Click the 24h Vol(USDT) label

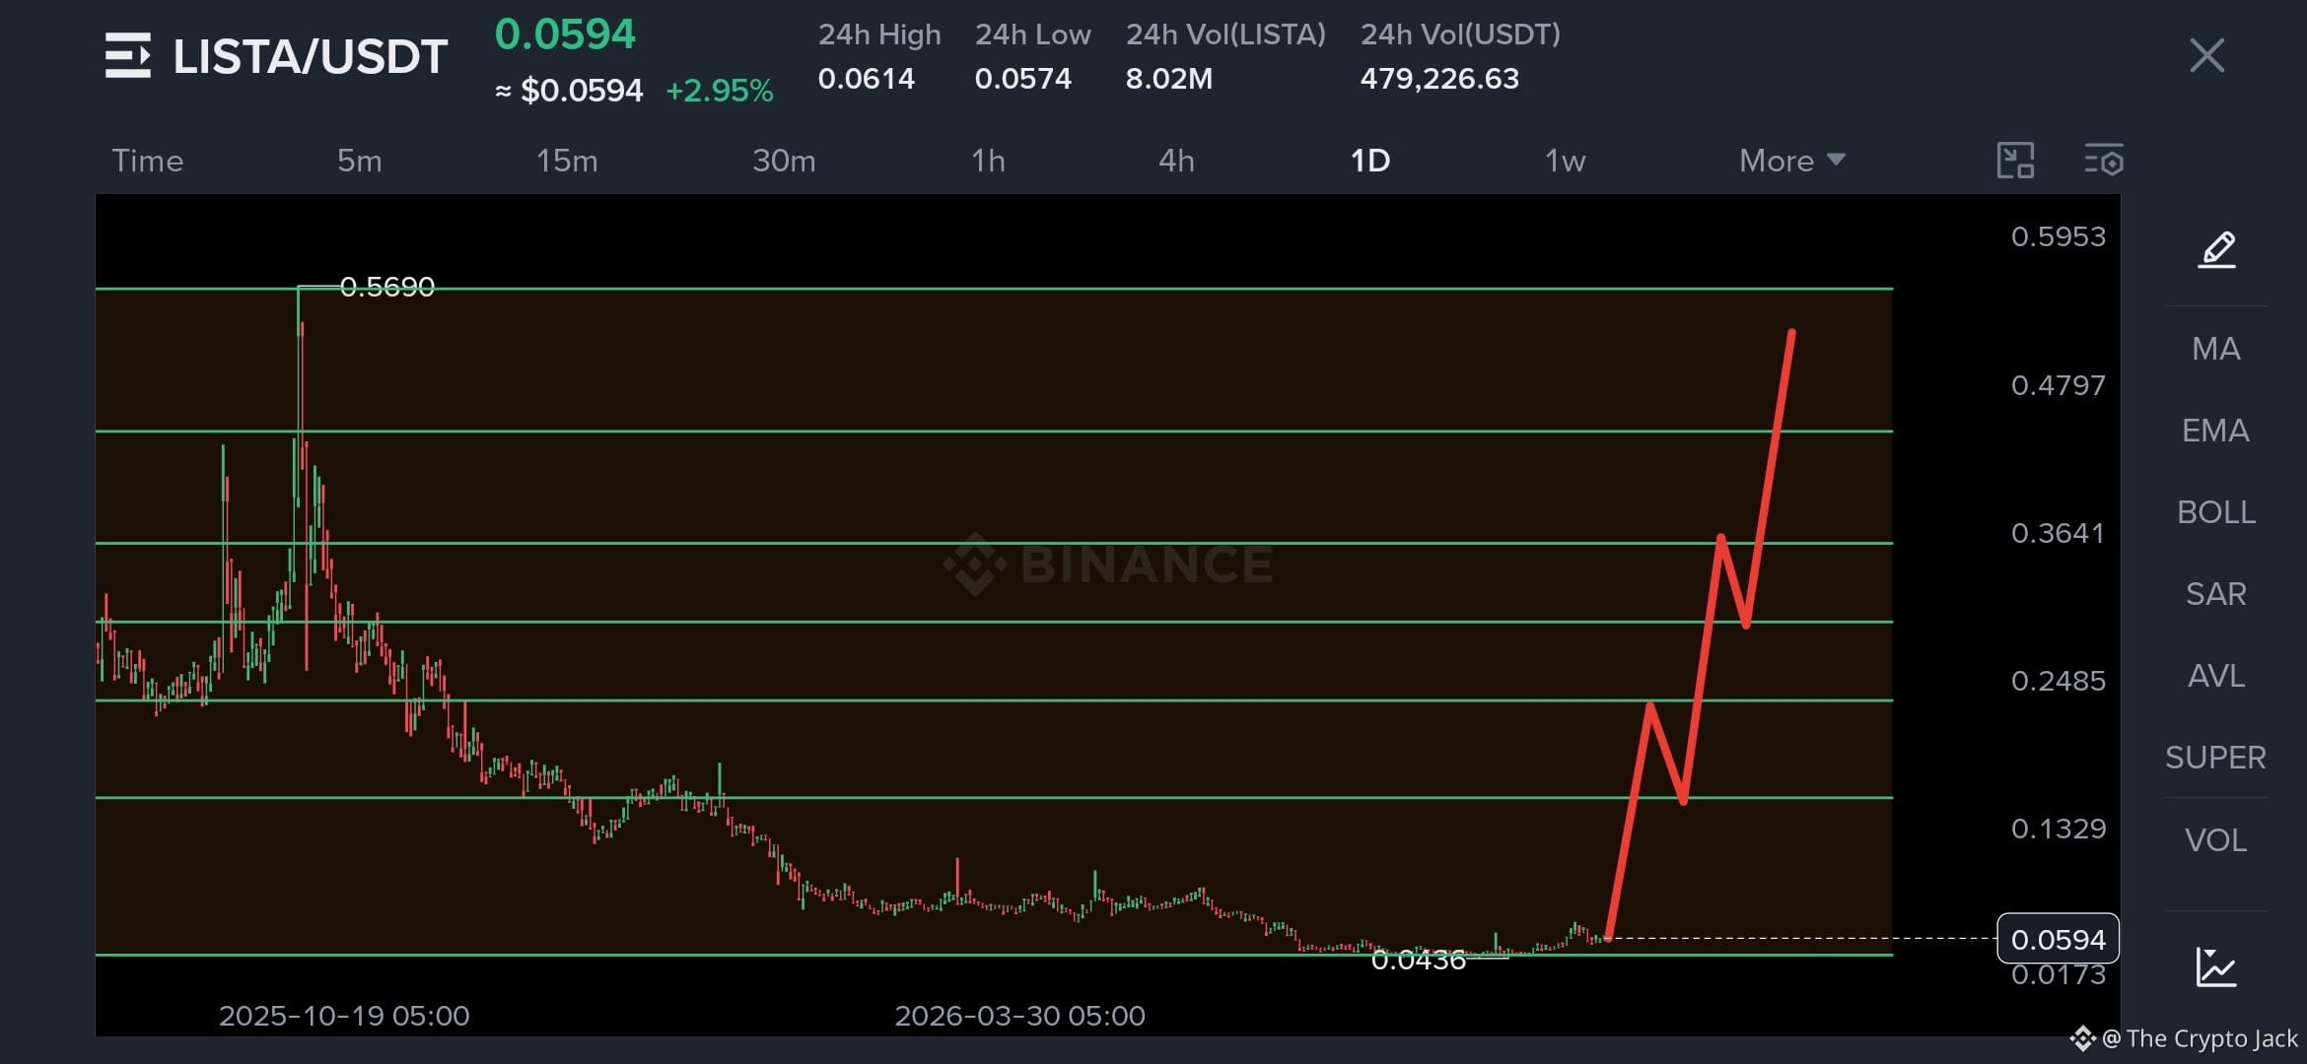1461,34
